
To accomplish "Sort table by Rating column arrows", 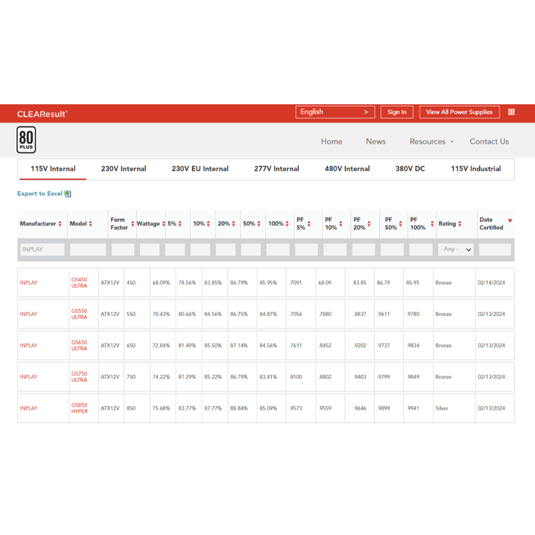I will click(x=460, y=224).
